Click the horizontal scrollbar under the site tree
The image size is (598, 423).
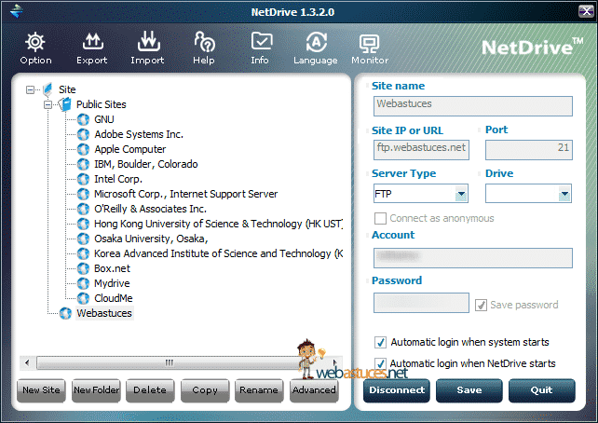[170, 362]
